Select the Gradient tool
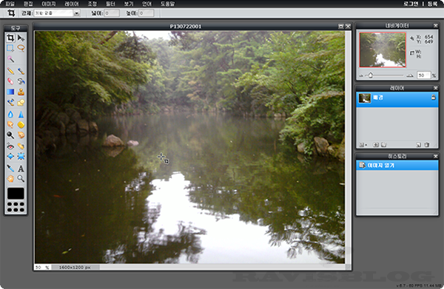 coord(10,92)
